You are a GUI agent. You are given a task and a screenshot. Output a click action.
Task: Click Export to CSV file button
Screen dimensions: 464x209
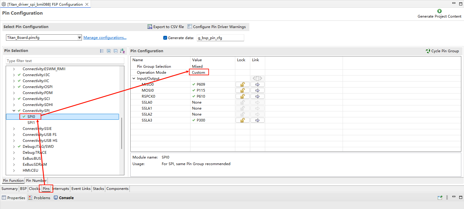click(x=166, y=27)
